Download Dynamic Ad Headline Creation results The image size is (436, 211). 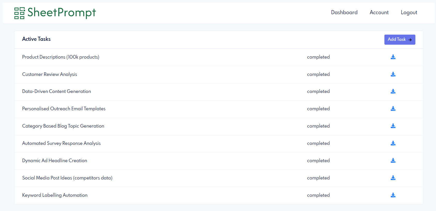(393, 161)
